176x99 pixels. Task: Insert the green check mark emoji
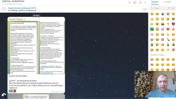tap(152, 29)
